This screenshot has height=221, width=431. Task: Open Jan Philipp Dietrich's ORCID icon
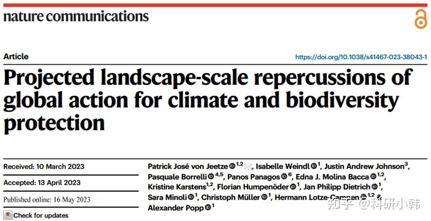pyautogui.click(x=375, y=187)
